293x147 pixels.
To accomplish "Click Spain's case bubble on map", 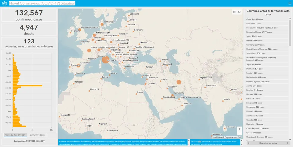I will click(x=78, y=66).
